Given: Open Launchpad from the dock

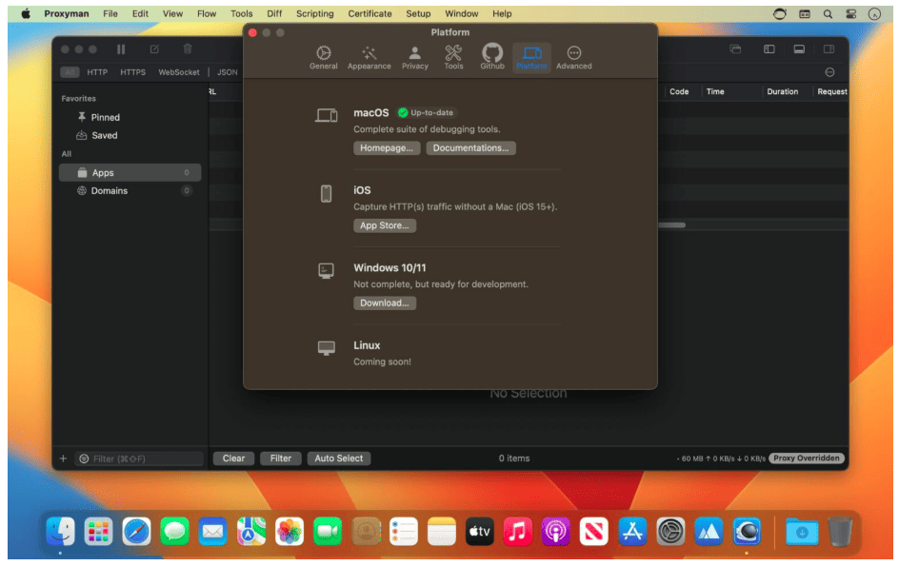Looking at the screenshot, I should click(x=99, y=532).
